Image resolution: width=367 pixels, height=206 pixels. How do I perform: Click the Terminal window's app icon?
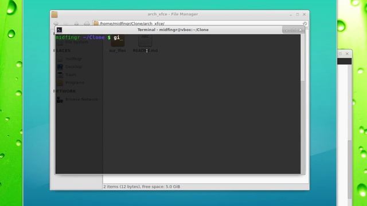point(59,30)
